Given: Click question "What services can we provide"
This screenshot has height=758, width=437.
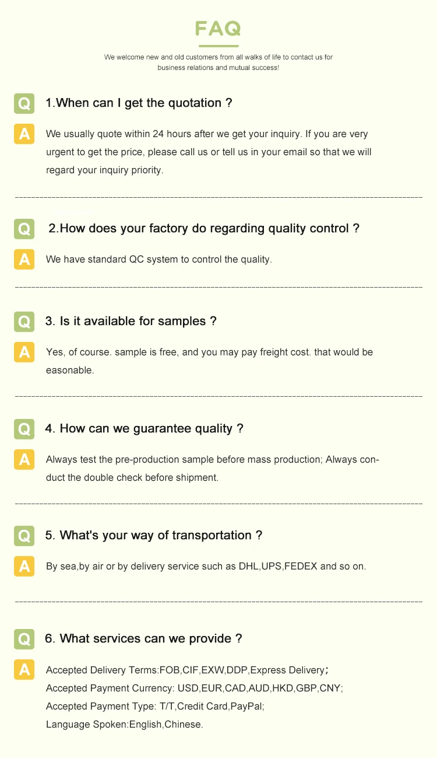Looking at the screenshot, I should tap(143, 639).
